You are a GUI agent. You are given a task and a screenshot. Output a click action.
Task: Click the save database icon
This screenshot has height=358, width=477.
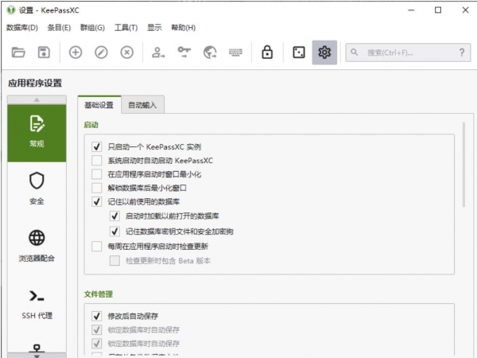click(x=44, y=53)
